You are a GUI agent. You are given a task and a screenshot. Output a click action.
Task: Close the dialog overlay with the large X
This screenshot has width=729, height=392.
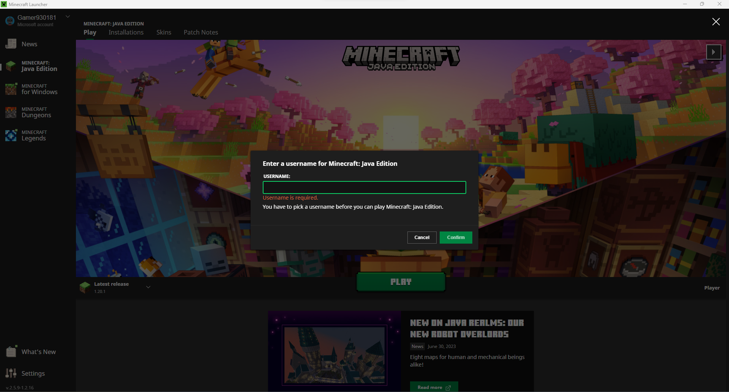tap(716, 22)
